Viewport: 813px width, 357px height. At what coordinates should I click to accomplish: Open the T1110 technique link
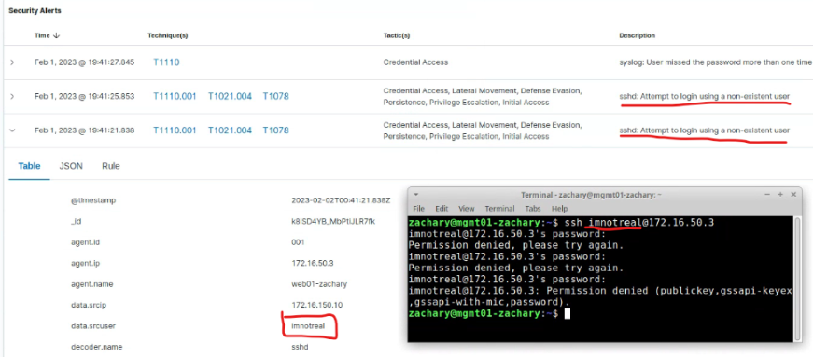pos(166,62)
